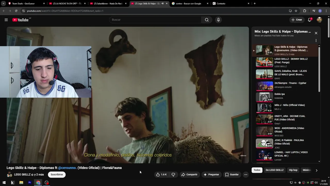Open the Mix playlist three-dot options
Image resolution: width=330 pixels, height=186 pixels.
[x=316, y=41]
